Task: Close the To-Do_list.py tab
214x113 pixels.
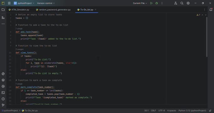Action: pyautogui.click(x=96, y=9)
